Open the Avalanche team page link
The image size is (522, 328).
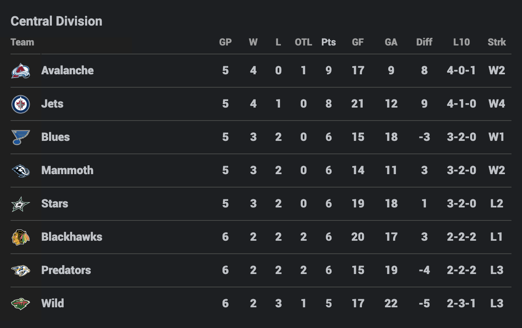[67, 71]
